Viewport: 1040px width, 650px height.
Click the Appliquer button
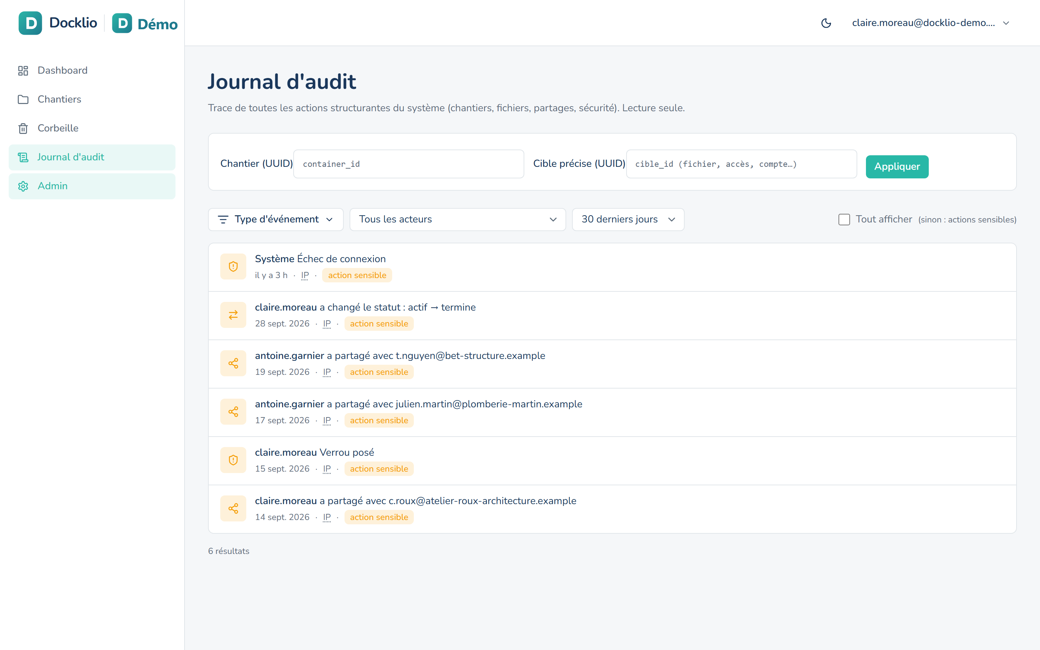tap(897, 166)
